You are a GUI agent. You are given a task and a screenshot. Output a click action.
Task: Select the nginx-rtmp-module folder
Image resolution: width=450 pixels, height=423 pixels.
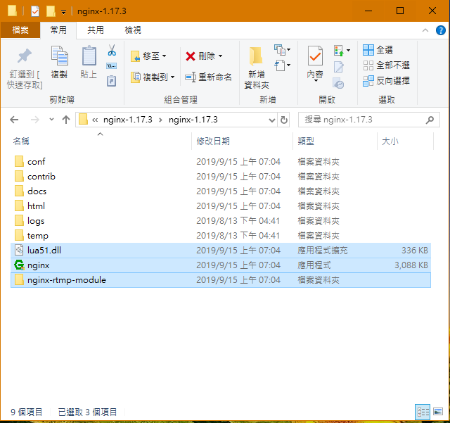coord(220,280)
